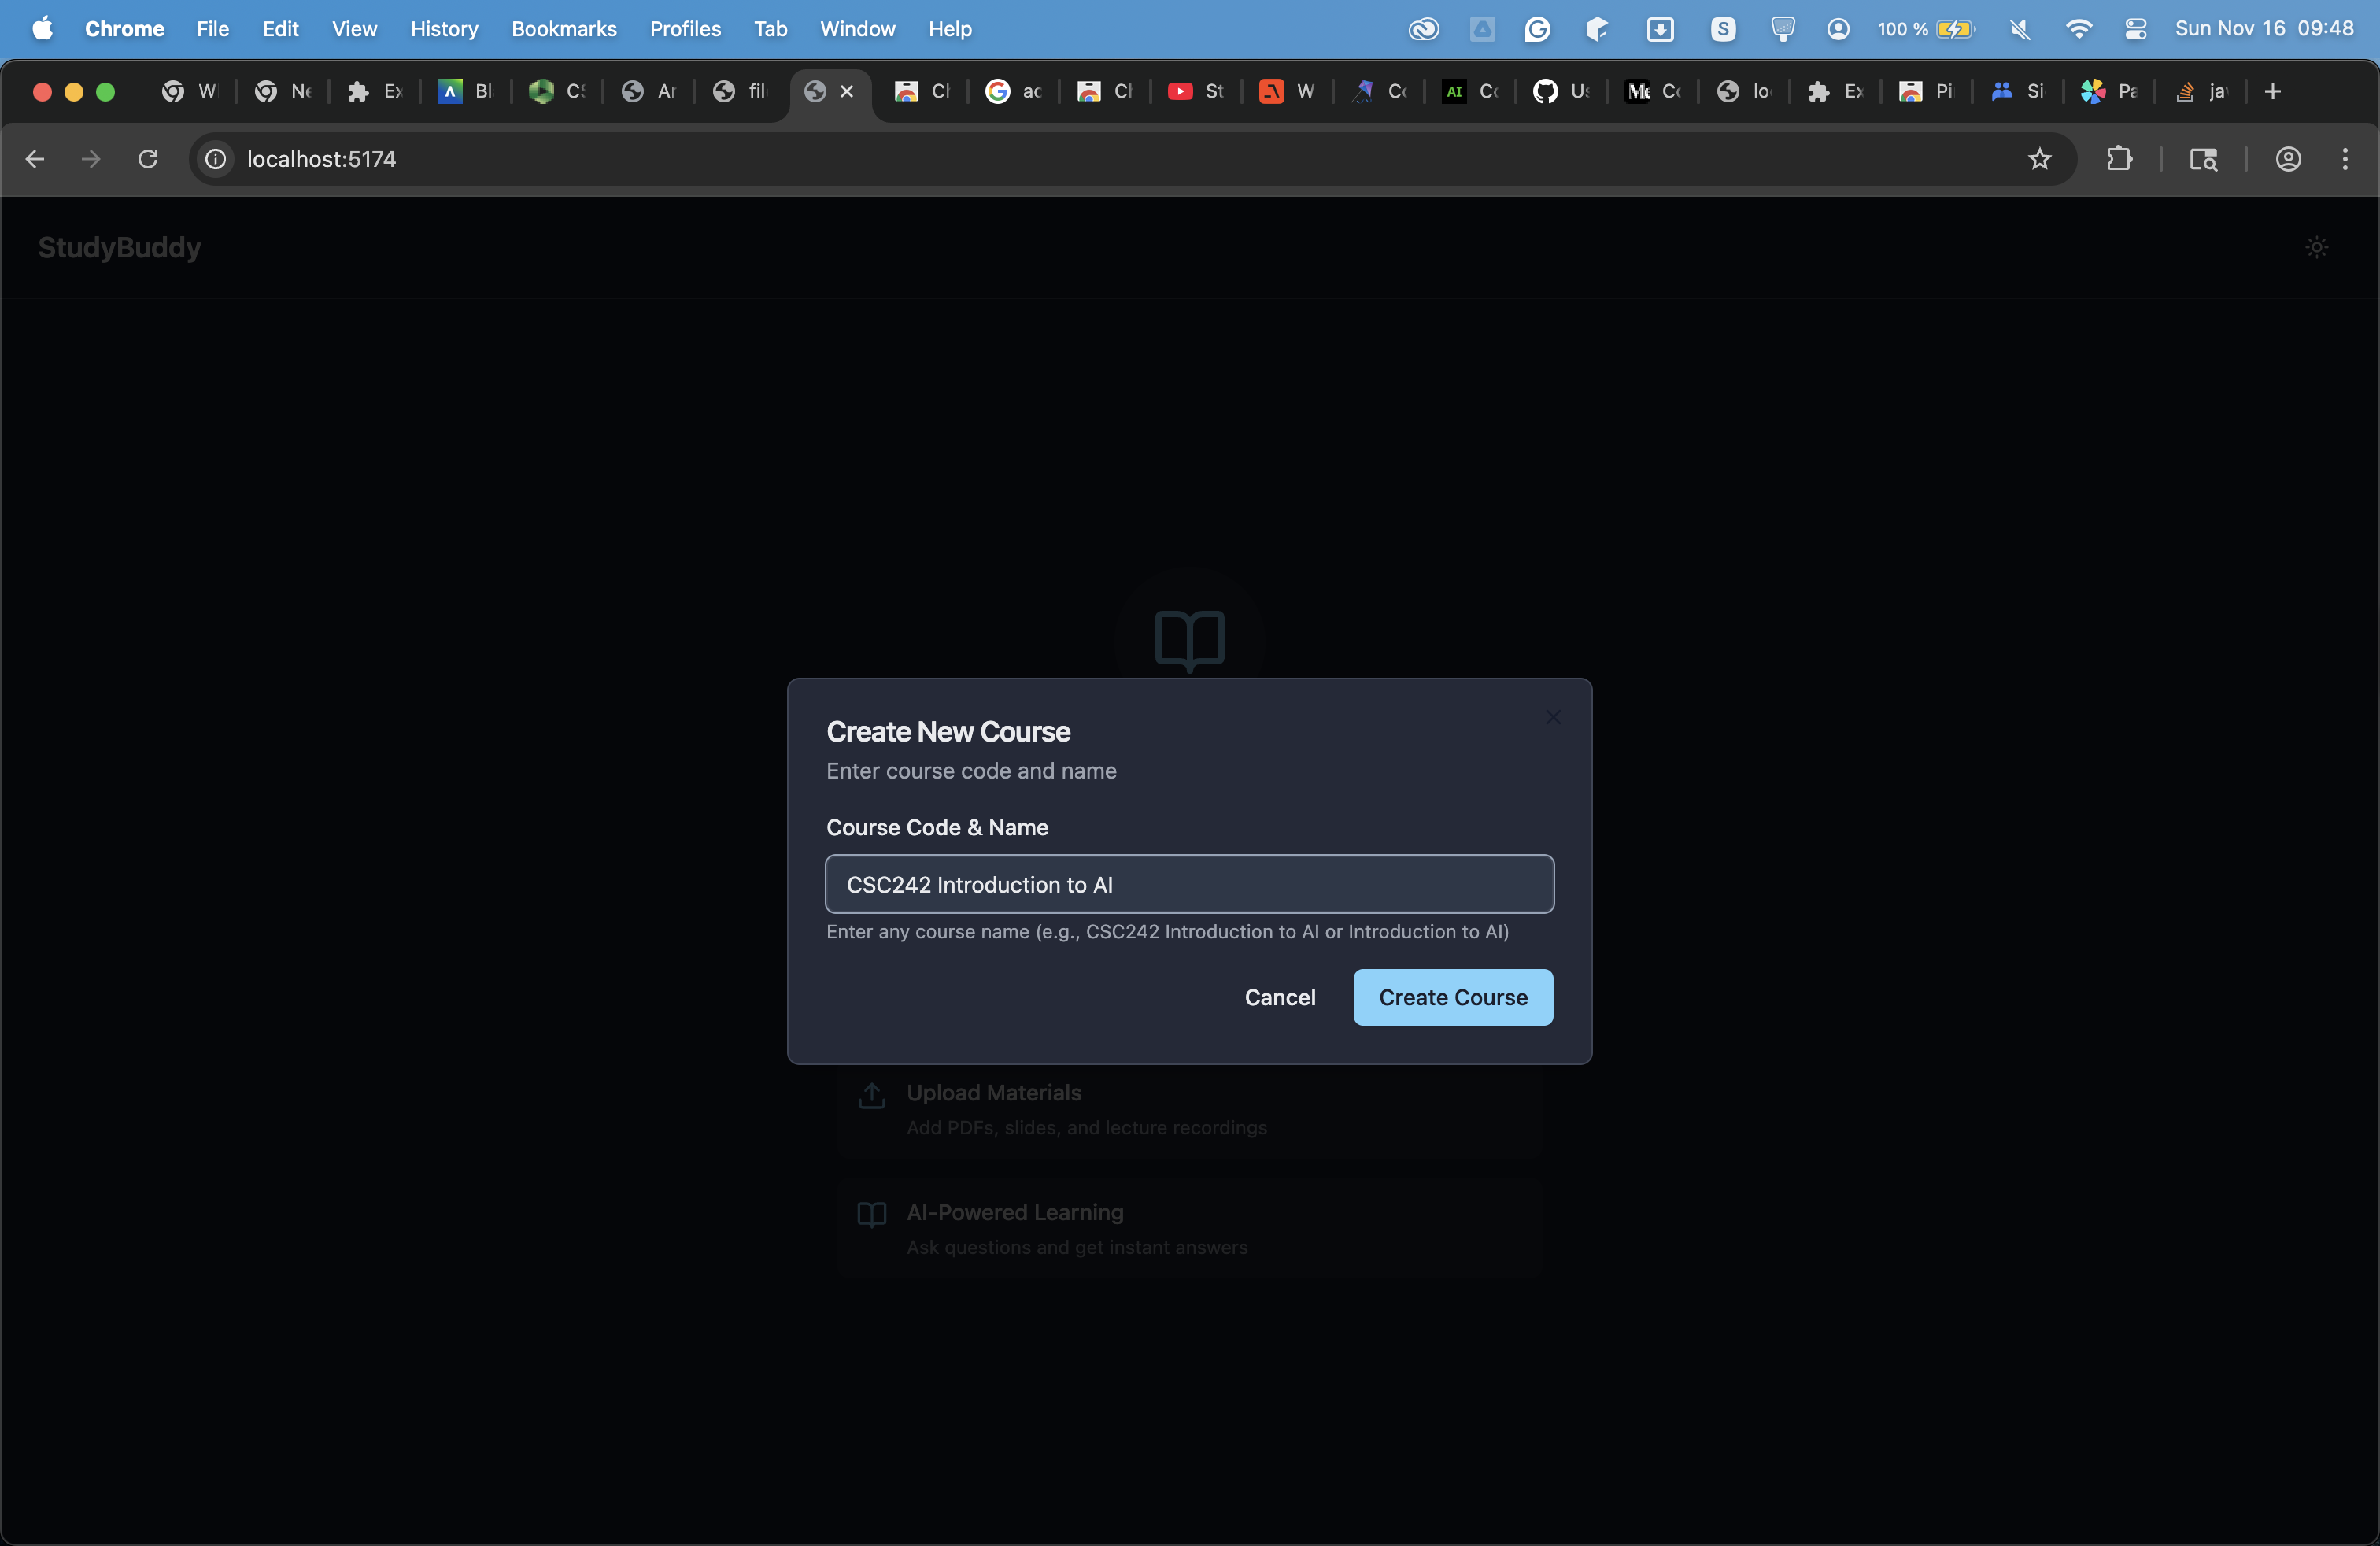Viewport: 2380px width, 1546px height.
Task: Open Chrome three-dot menu
Action: [x=2344, y=159]
